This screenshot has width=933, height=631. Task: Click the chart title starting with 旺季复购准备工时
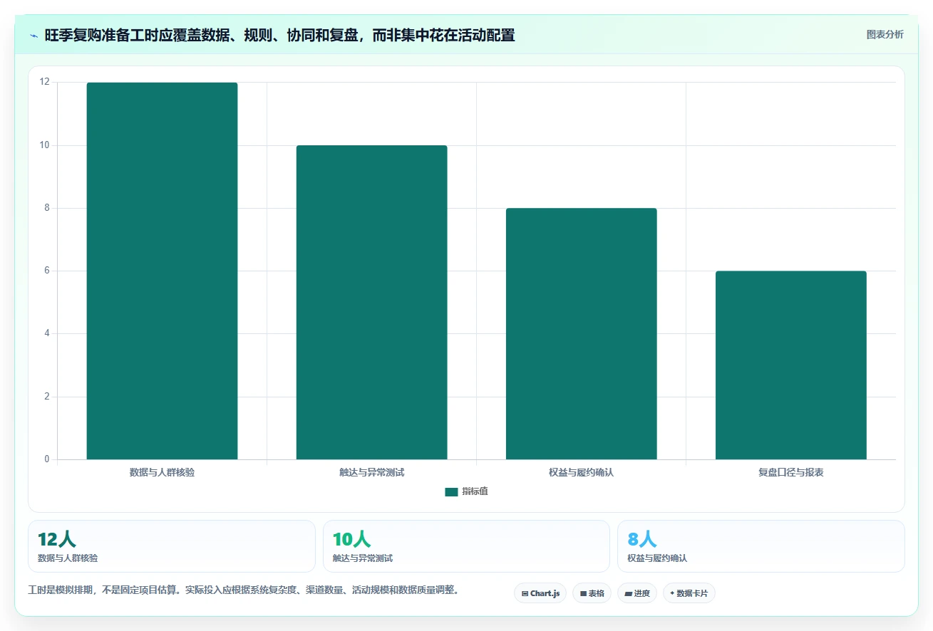coord(279,35)
